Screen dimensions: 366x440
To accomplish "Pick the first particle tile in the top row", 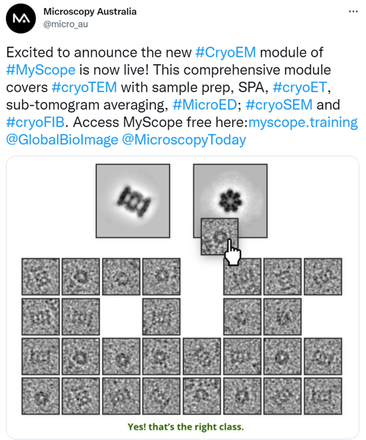I will coord(40,276).
